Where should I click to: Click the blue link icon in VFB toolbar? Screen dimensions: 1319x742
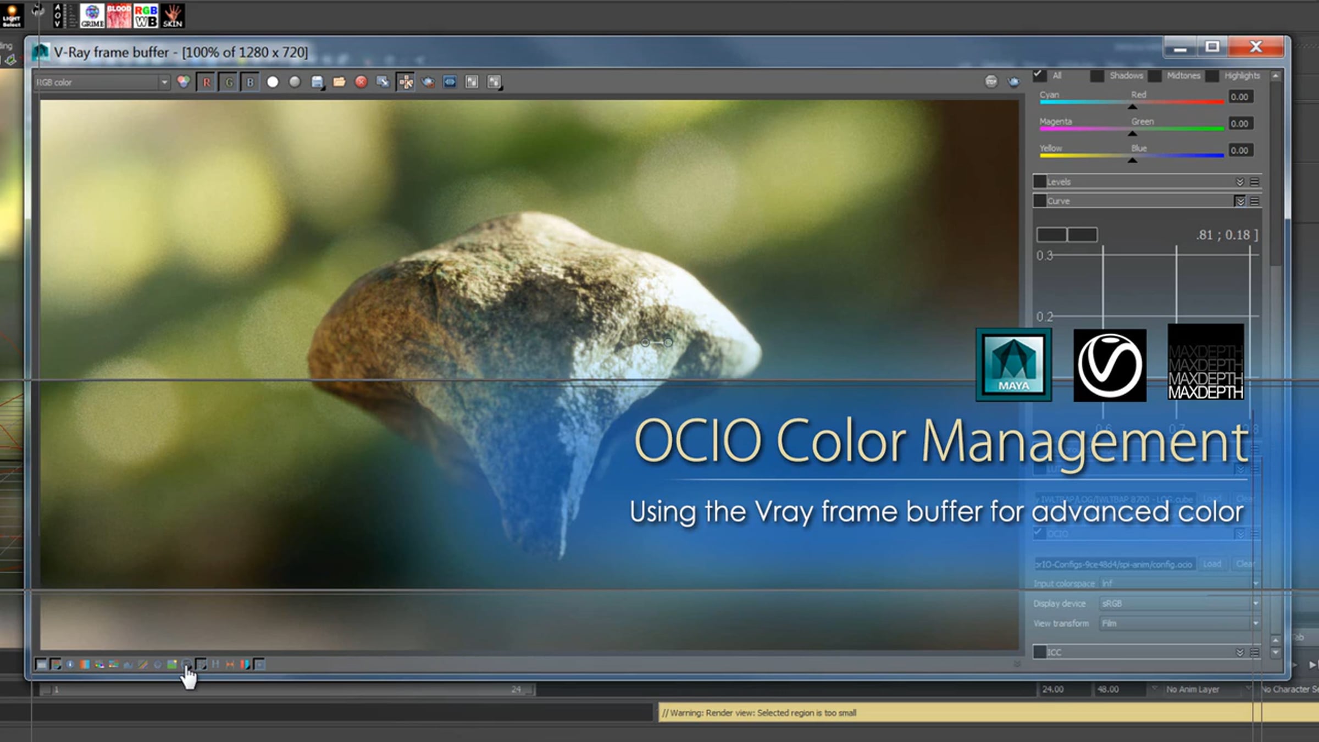tap(450, 82)
